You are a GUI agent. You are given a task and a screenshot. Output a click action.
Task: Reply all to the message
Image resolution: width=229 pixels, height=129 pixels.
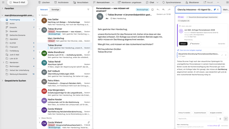pyautogui.click(x=164, y=10)
